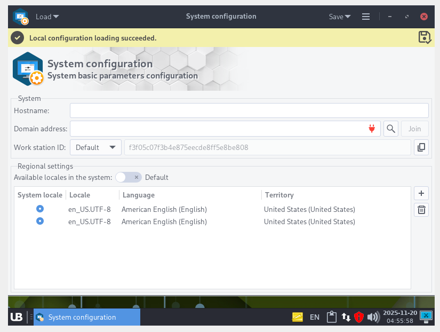Click the red plug connection icon
440x332 pixels.
[372, 129]
